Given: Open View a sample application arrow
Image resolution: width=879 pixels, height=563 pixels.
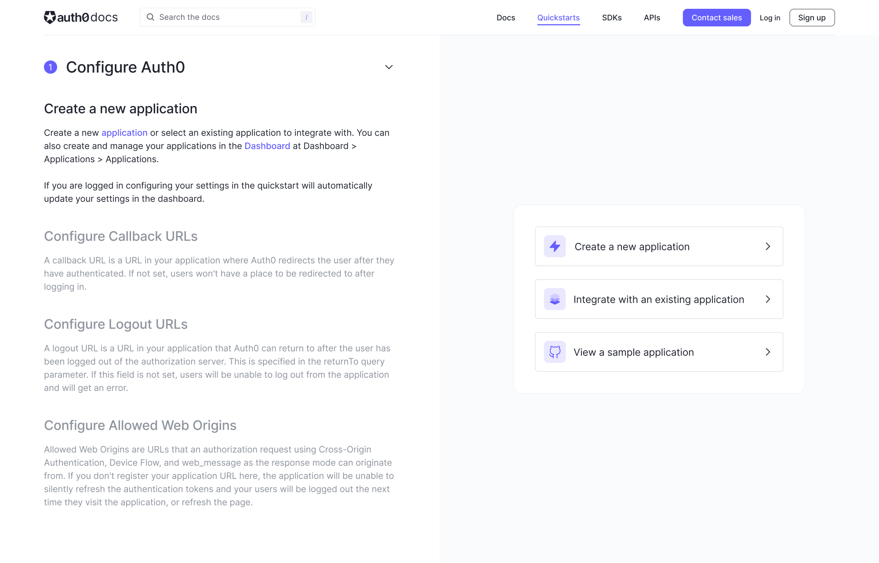Looking at the screenshot, I should [768, 352].
